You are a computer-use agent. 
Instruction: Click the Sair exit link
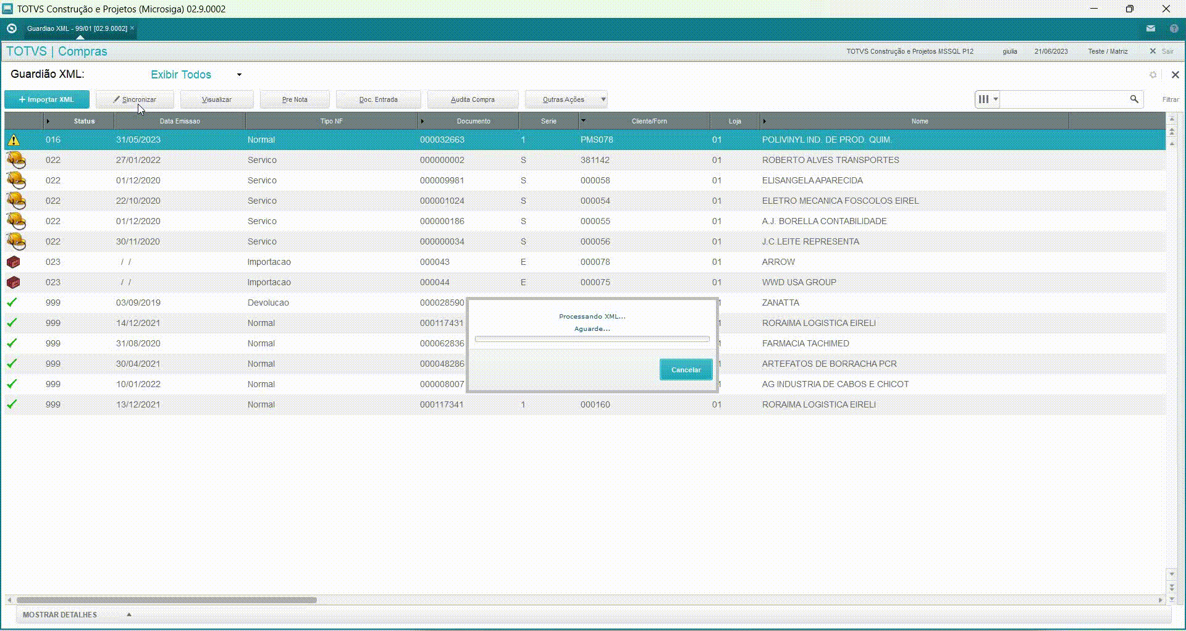click(x=1167, y=51)
